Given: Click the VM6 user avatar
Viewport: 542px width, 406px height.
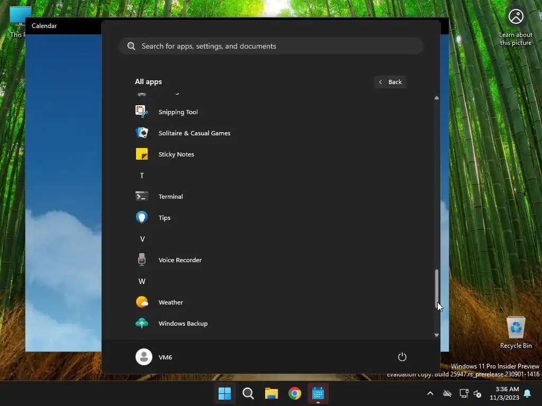Looking at the screenshot, I should pos(144,357).
